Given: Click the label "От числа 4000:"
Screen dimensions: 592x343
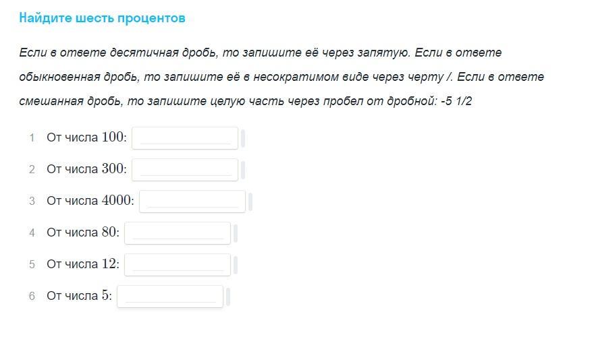Looking at the screenshot, I should click(90, 201).
